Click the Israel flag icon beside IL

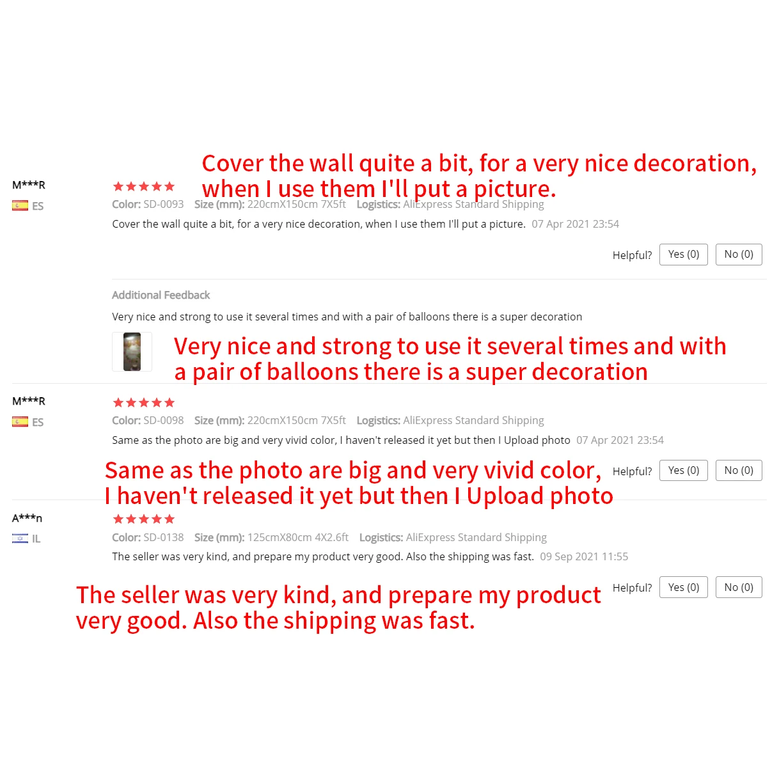[x=20, y=539]
